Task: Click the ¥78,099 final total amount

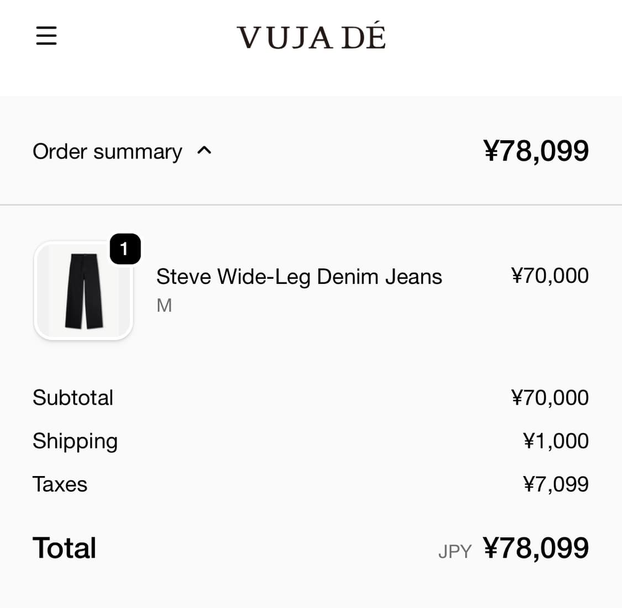Action: coord(536,547)
